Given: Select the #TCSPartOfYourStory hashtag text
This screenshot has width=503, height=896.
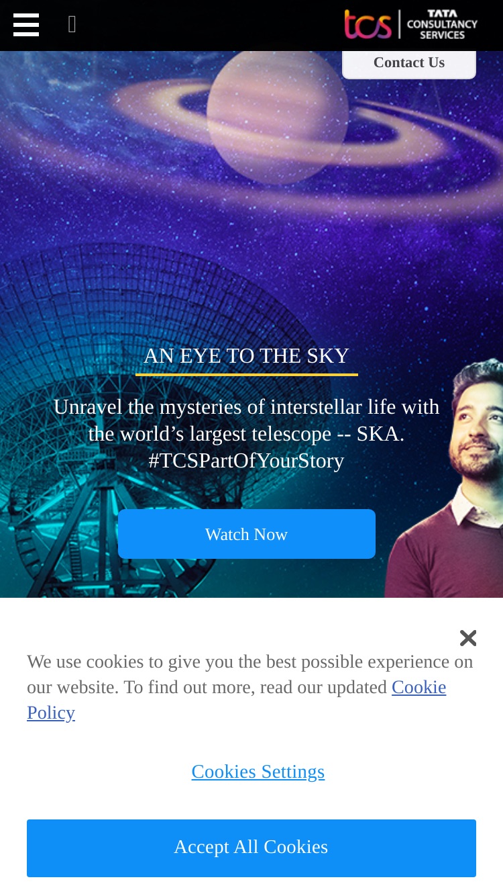Looking at the screenshot, I should coord(246,461).
